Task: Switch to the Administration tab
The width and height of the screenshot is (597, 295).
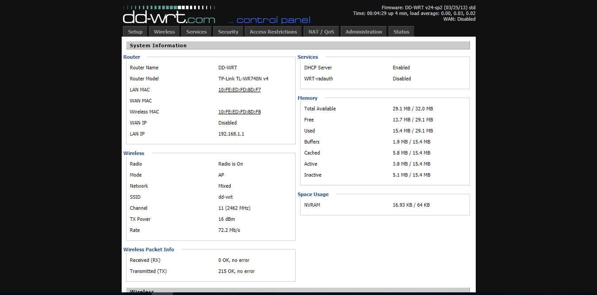Action: pos(364,32)
